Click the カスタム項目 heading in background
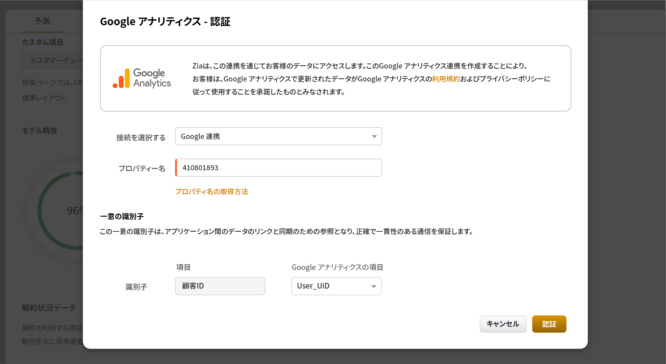 43,42
